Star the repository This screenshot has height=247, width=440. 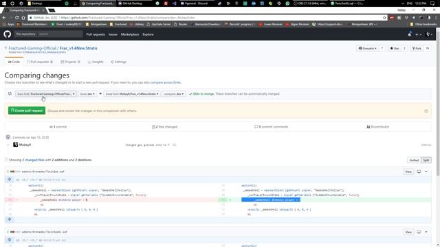click(395, 49)
